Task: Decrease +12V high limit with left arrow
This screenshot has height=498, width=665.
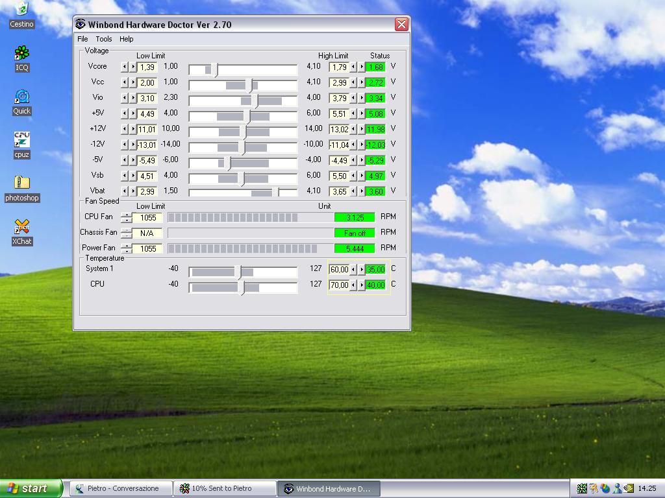Action: tap(353, 129)
